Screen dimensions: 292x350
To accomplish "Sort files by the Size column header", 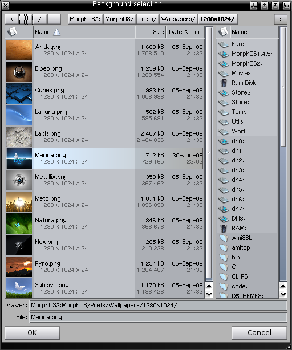I will [x=151, y=32].
